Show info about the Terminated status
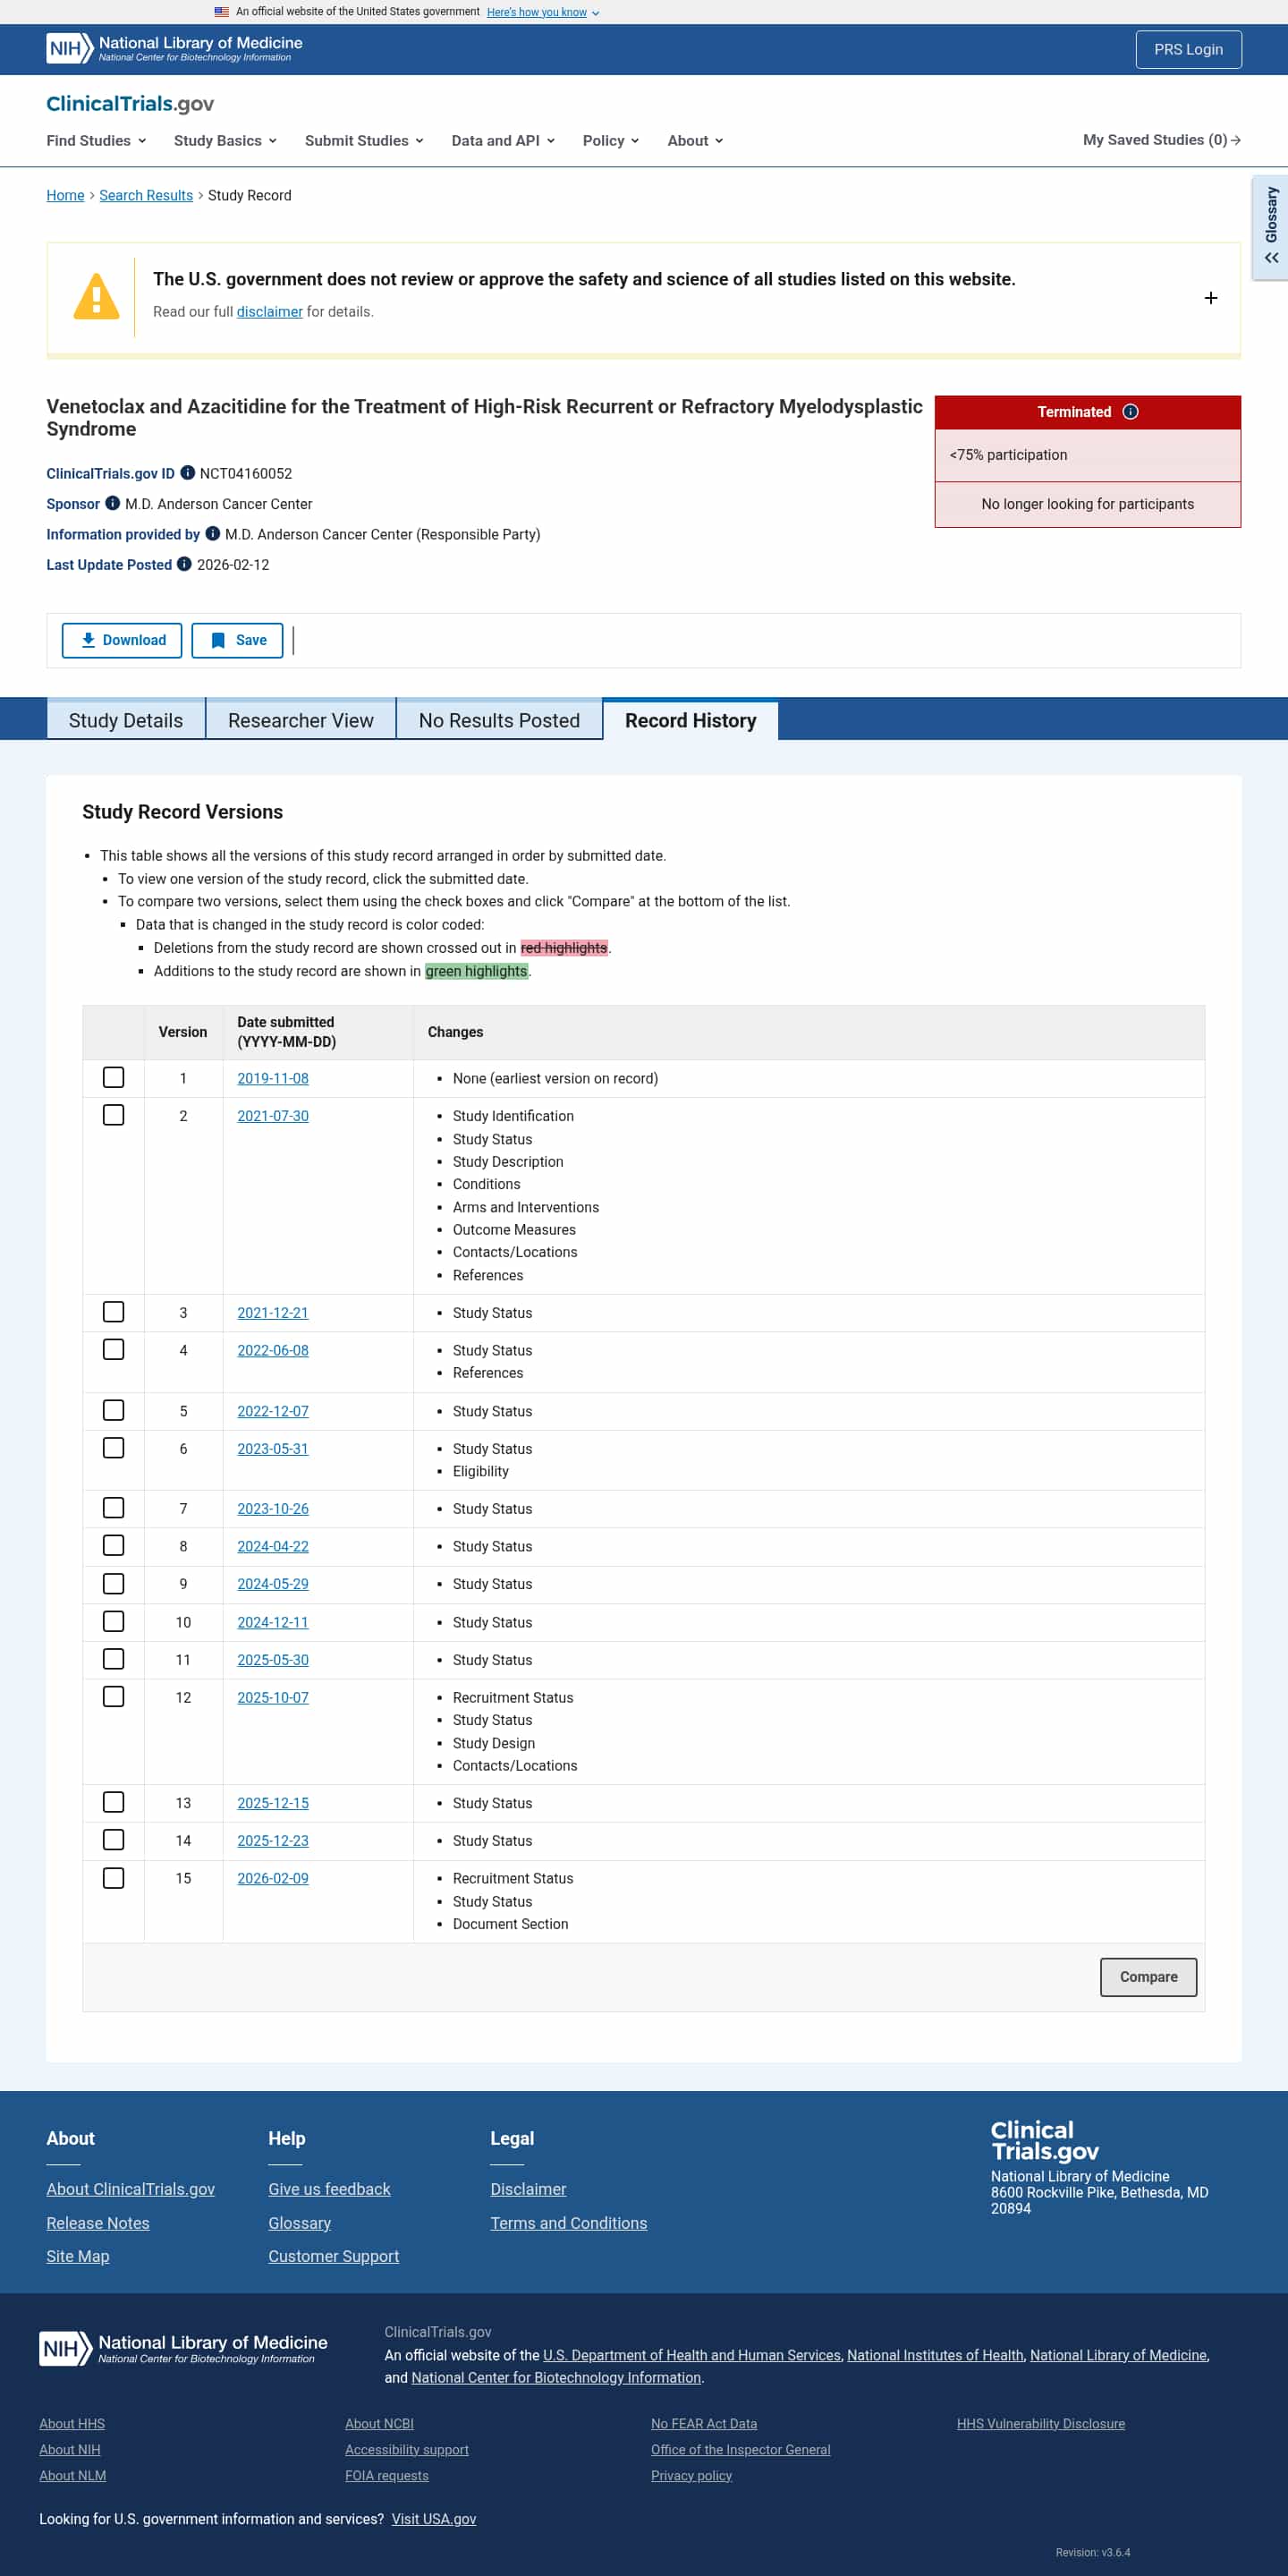The image size is (1288, 2576). (x=1130, y=412)
